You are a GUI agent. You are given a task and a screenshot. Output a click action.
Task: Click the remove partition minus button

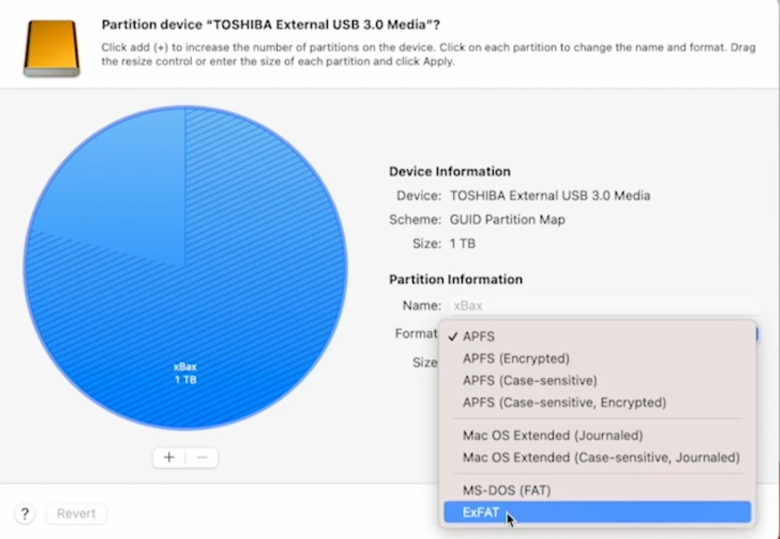coord(202,457)
